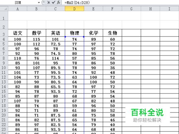Click cell with value 74.5 in 英语 column

pyautogui.click(x=55, y=53)
